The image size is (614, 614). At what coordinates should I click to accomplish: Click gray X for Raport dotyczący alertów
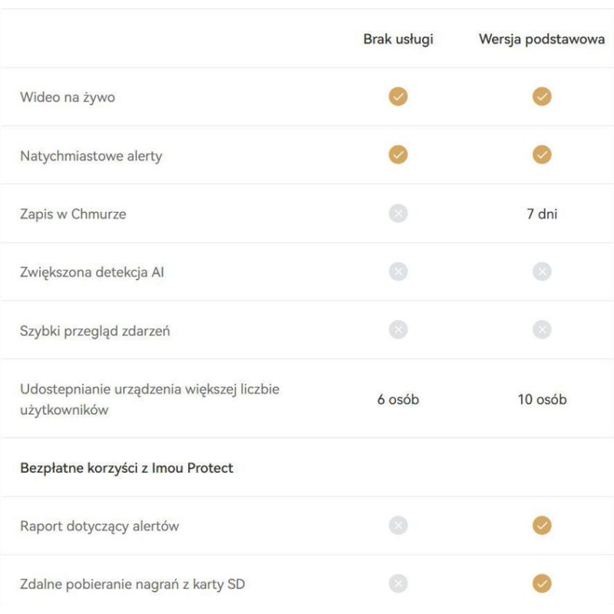pos(398,526)
